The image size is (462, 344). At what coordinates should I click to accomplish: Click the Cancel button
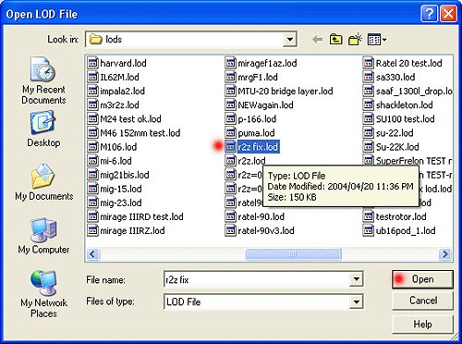coord(422,301)
